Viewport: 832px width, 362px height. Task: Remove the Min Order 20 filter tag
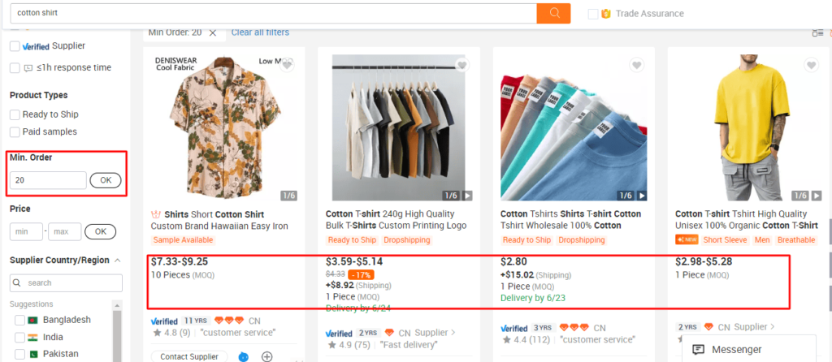point(213,32)
